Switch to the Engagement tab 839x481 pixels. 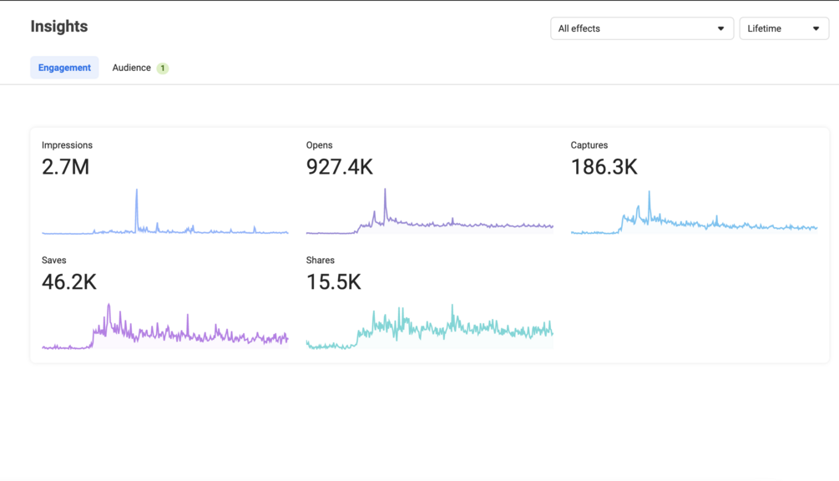pyautogui.click(x=64, y=68)
